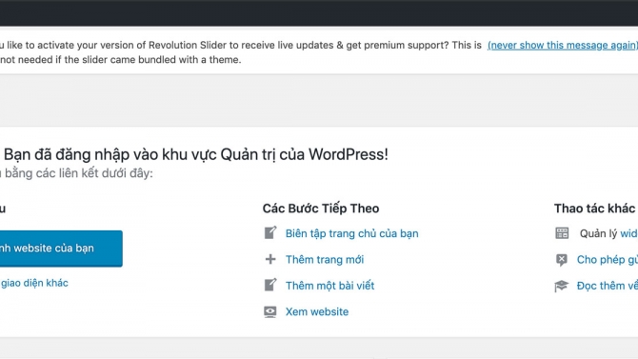Click the widgets grid icon beside Quản lý
The width and height of the screenshot is (638, 359).
pyautogui.click(x=562, y=233)
